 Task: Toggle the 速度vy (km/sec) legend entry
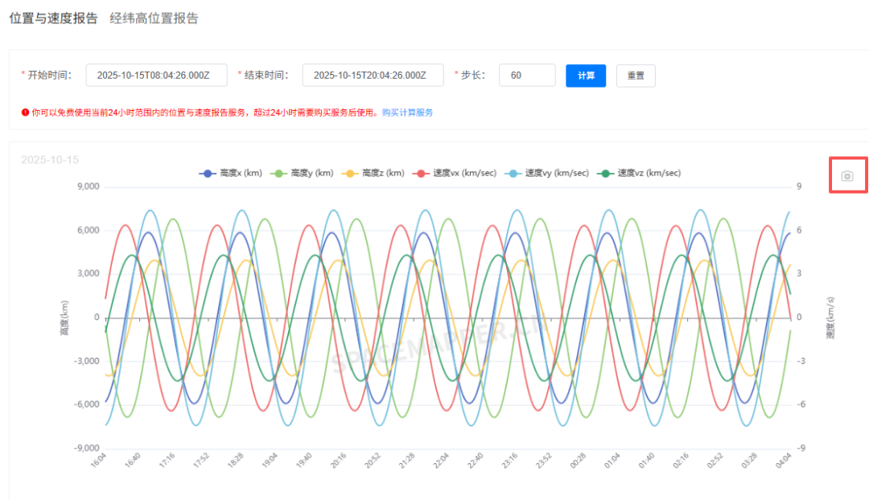[546, 173]
